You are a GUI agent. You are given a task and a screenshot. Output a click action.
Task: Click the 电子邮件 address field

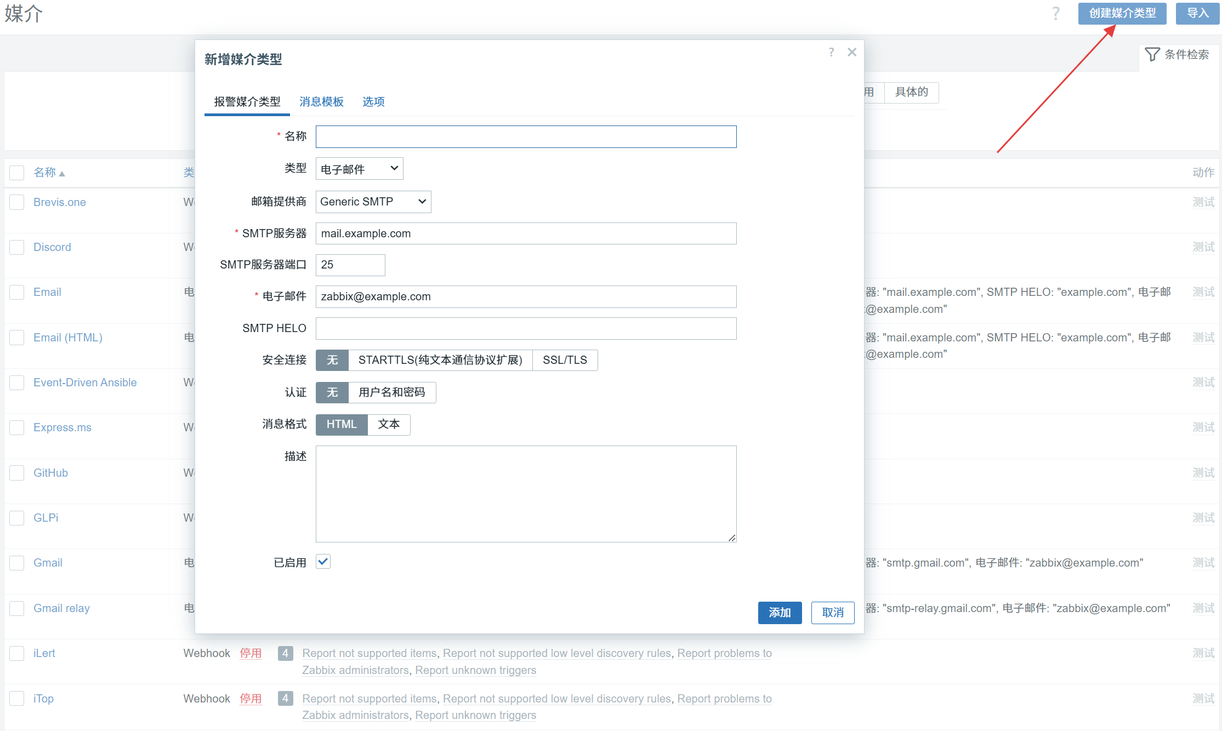(x=526, y=296)
